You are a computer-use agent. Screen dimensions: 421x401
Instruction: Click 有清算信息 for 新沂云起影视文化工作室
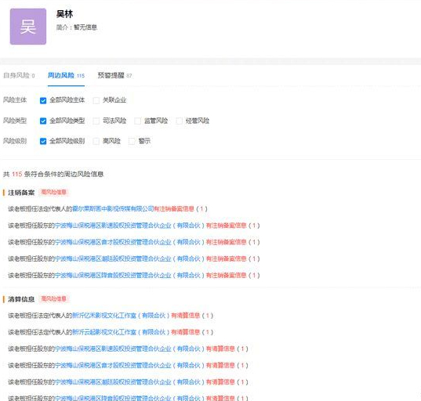185,332
